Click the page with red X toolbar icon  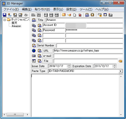80,15
